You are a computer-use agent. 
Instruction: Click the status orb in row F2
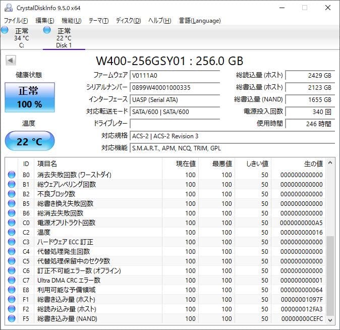pos(12,309)
